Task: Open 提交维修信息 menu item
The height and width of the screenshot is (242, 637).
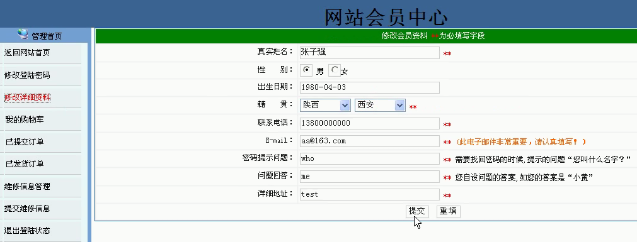Action: click(x=27, y=208)
